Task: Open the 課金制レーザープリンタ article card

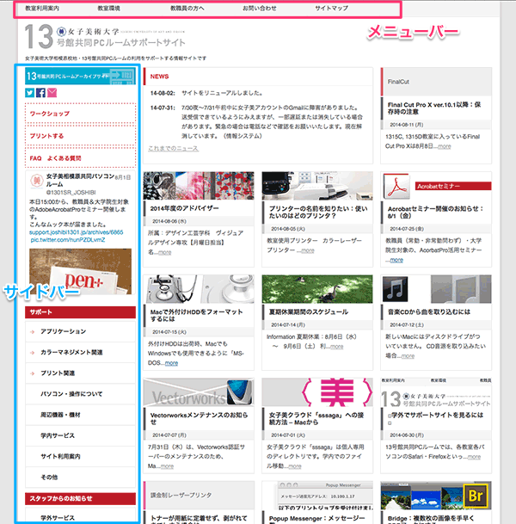Action: 199,502
